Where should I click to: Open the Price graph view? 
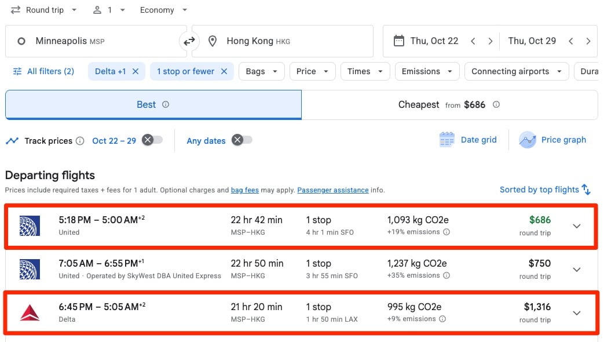click(x=552, y=140)
